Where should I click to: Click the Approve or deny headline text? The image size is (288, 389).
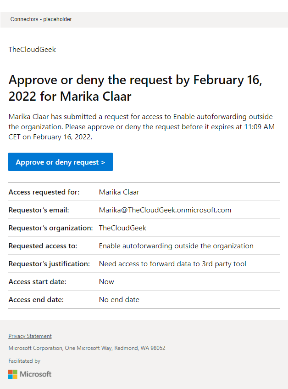click(x=135, y=88)
